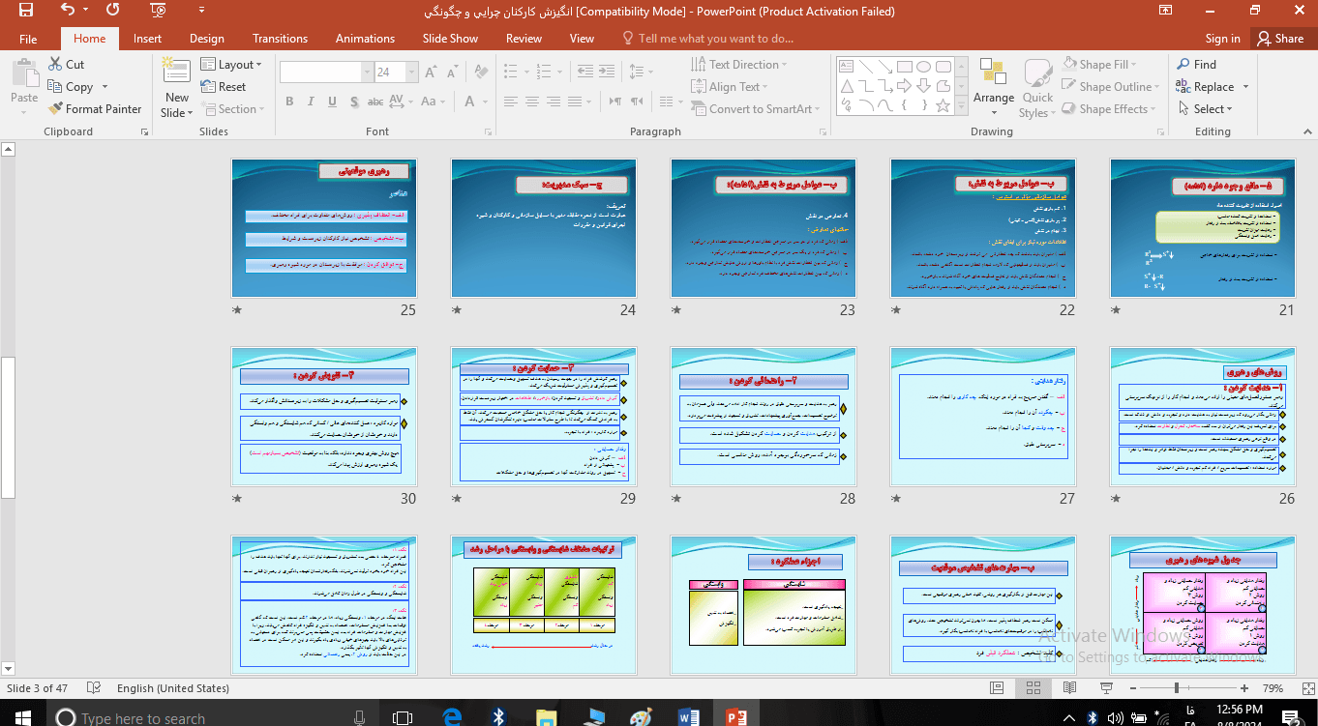The width and height of the screenshot is (1318, 726).
Task: Expand the Shape Fill dropdown
Action: tap(1102, 65)
